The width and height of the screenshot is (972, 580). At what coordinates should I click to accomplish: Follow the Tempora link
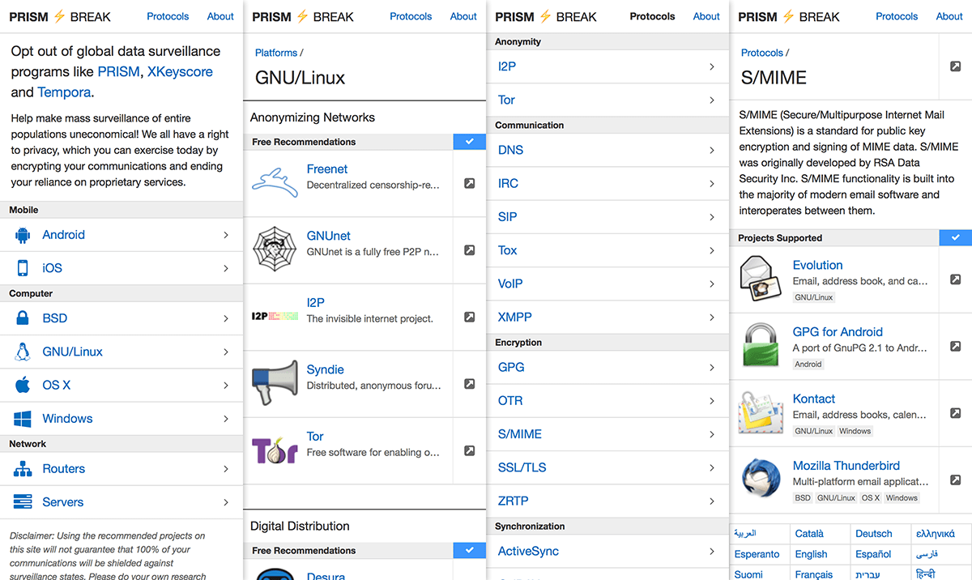click(64, 92)
